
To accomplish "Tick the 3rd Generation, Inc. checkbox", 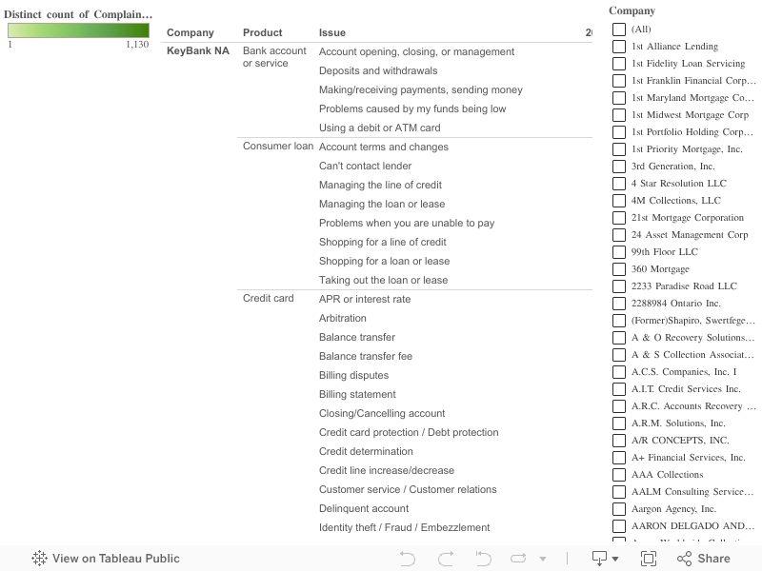I will coord(618,166).
